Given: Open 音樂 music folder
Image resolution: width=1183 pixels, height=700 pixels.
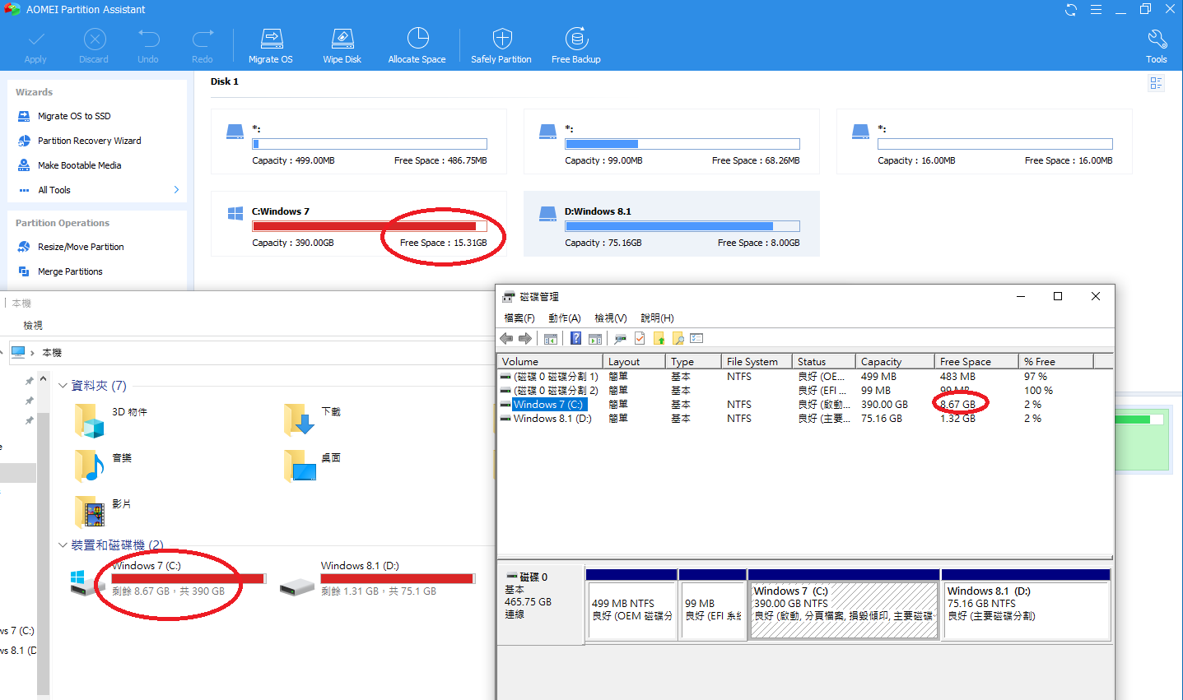Looking at the screenshot, I should [x=103, y=466].
